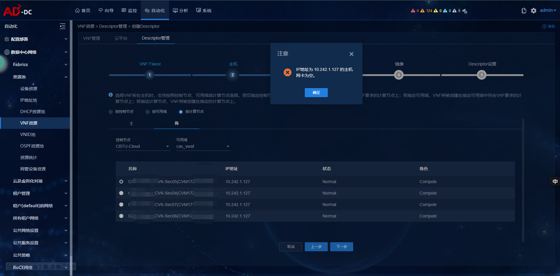Screen dimensions: 560x276
Task: Open the 控制节点 CBTU-Cloud dropdown
Action: pyautogui.click(x=143, y=147)
